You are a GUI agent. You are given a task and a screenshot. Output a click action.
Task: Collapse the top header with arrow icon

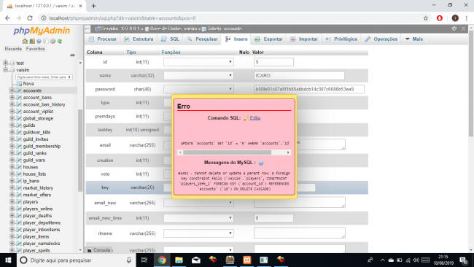click(463, 28)
